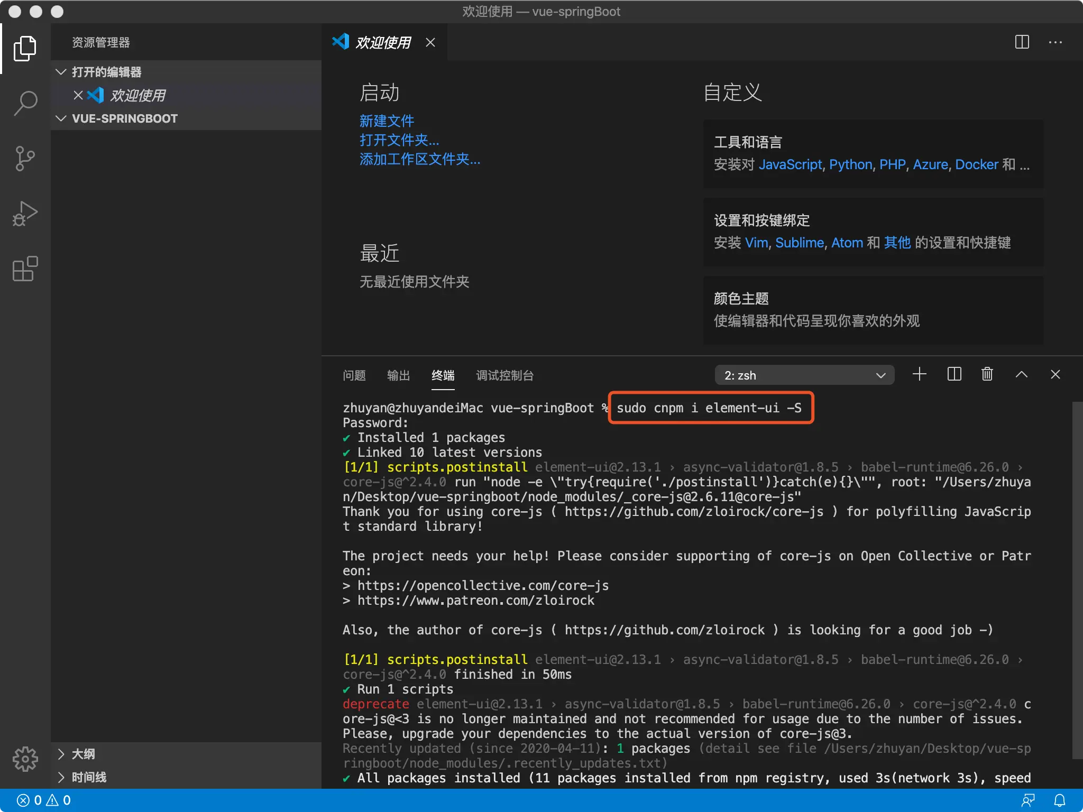1083x812 pixels.
Task: Click the 新建文件 new file link
Action: (387, 121)
